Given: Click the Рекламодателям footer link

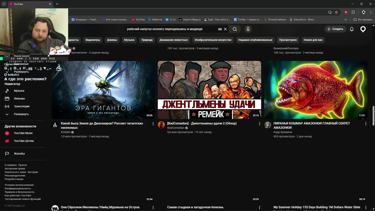Looking at the screenshot, I should pyautogui.click(x=15, y=176).
